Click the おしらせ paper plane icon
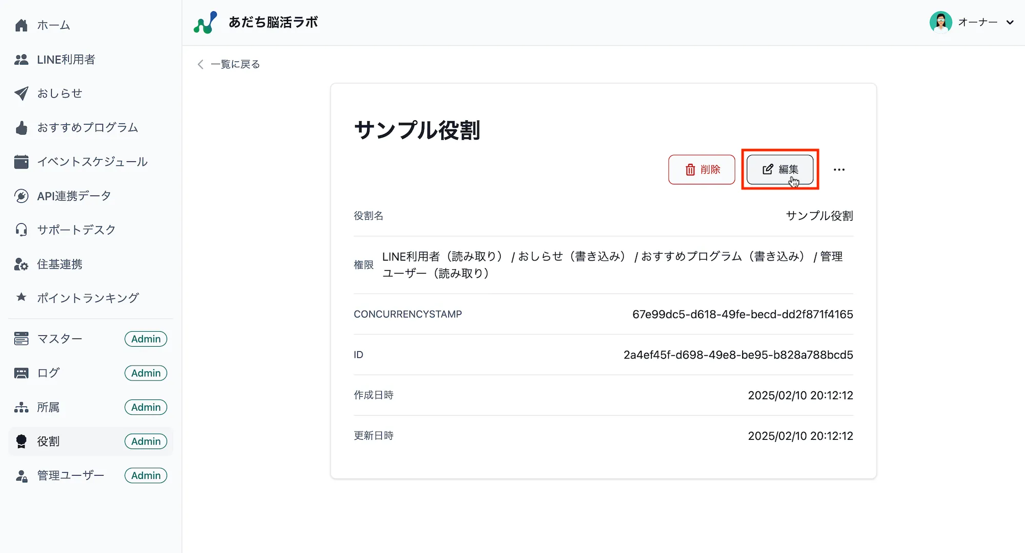This screenshot has height=553, width=1025. point(21,93)
